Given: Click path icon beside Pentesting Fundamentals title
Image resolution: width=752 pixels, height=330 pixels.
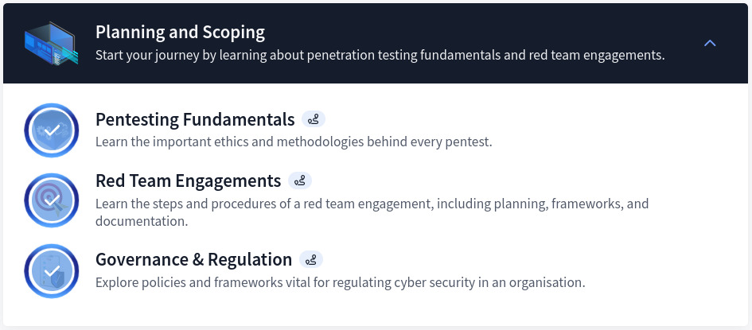Looking at the screenshot, I should coord(314,120).
